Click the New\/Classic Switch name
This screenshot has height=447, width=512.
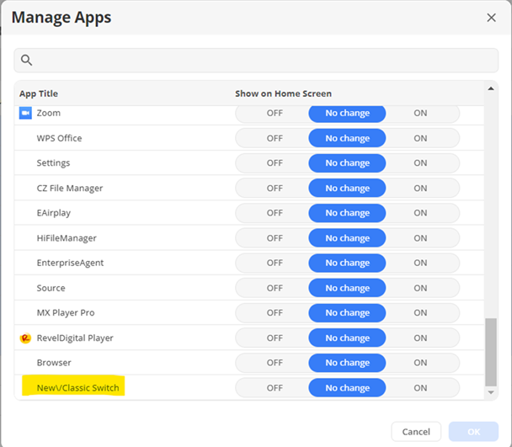[x=77, y=388]
